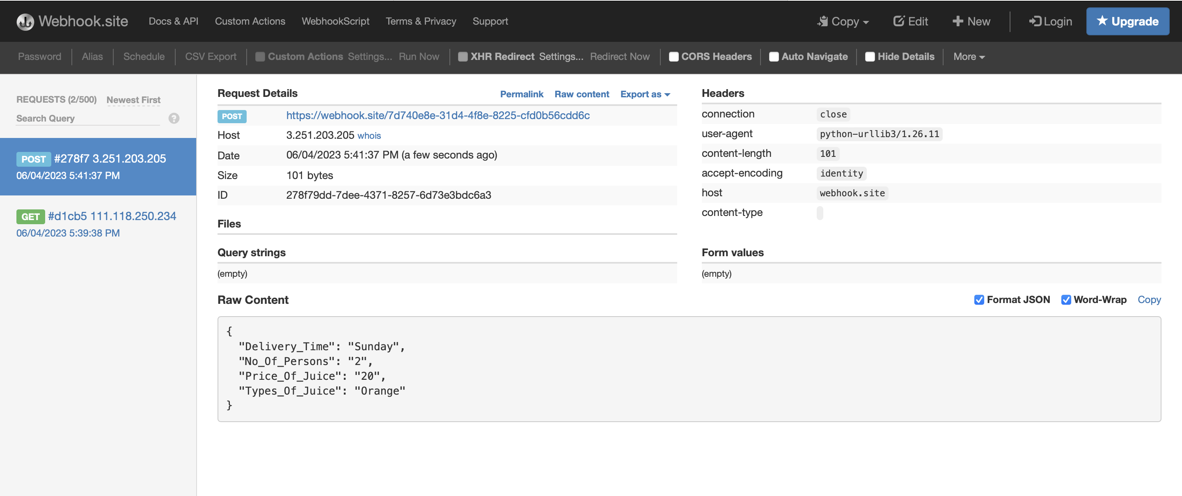The image size is (1182, 496).
Task: Click the New plus icon
Action: 958,22
